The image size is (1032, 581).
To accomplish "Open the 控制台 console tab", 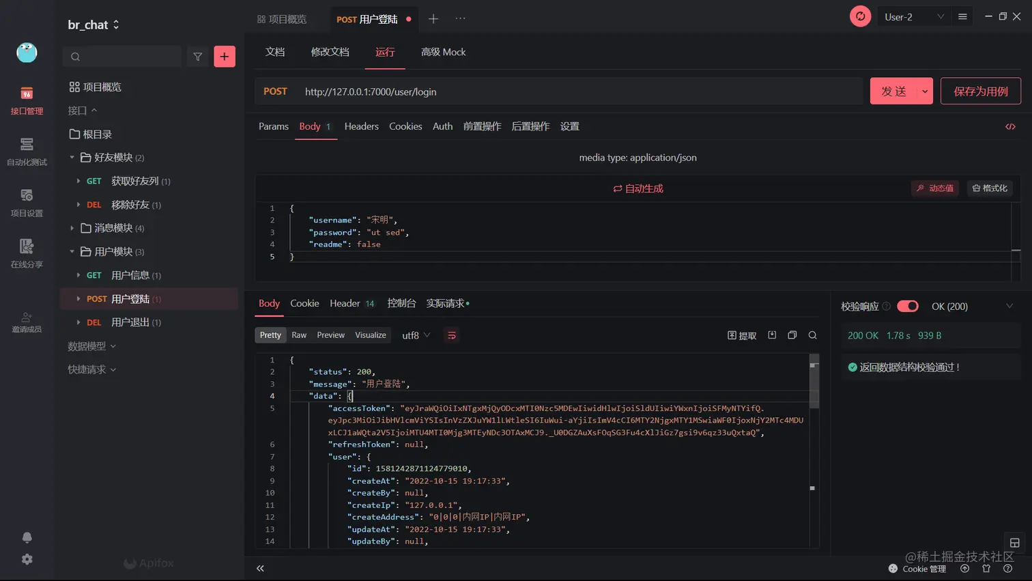I will click(x=401, y=303).
